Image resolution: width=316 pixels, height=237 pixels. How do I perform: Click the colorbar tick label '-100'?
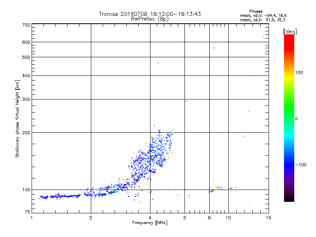301,165
